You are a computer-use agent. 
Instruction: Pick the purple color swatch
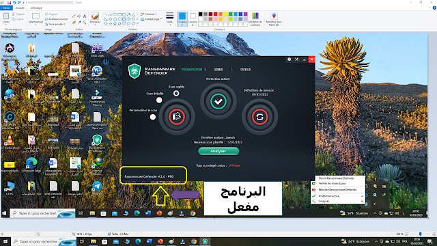pos(246,14)
